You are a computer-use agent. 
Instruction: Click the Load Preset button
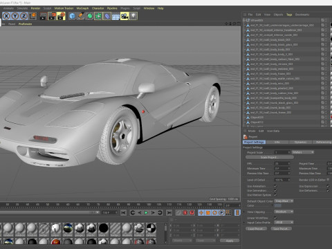click(x=256, y=229)
